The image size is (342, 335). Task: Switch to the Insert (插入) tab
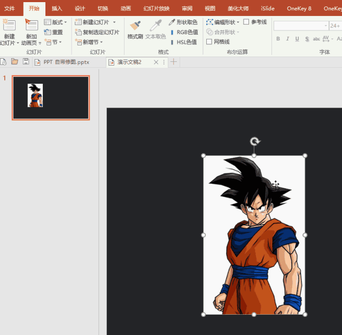point(57,9)
